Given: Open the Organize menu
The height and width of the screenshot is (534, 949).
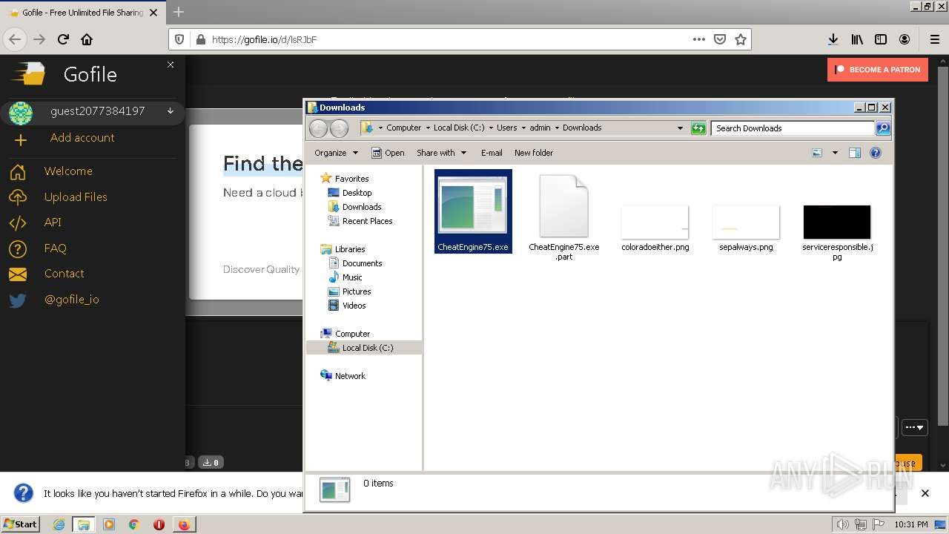Looking at the screenshot, I should [336, 153].
